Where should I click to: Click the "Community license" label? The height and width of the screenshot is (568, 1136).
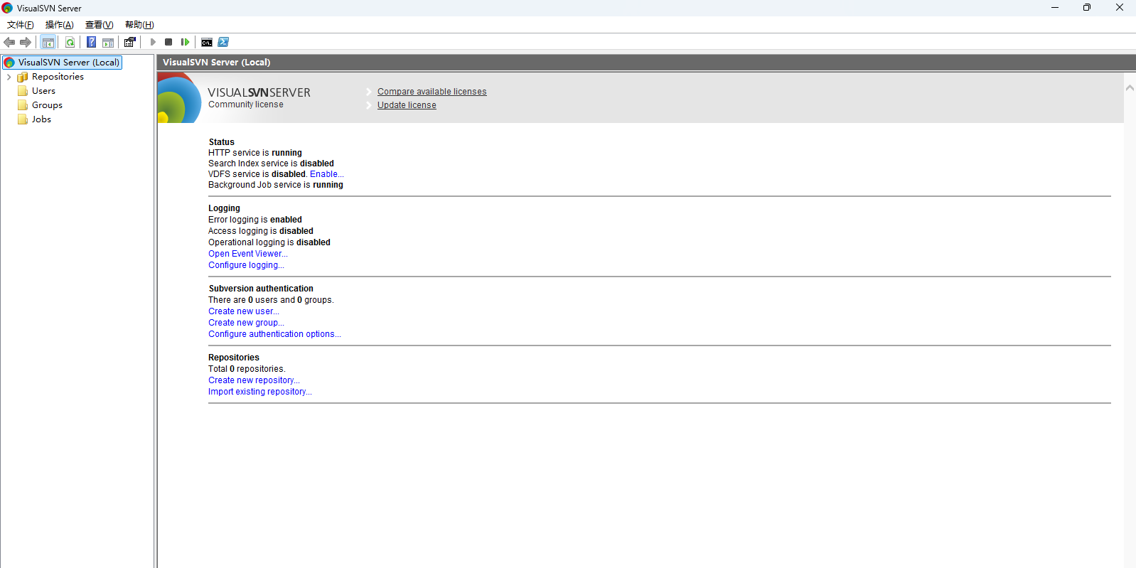tap(246, 105)
